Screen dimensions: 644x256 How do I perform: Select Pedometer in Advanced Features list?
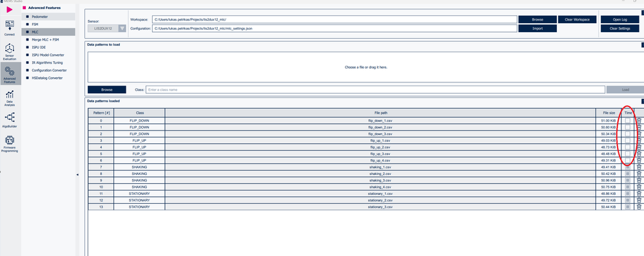[48, 17]
